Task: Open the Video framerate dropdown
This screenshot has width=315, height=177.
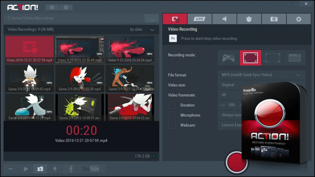Action: pyautogui.click(x=229, y=95)
